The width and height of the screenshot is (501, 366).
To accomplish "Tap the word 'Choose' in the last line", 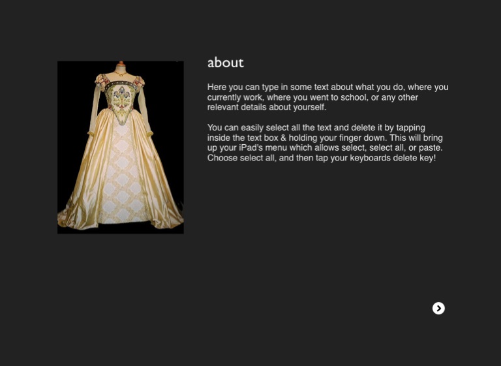I will (222, 159).
